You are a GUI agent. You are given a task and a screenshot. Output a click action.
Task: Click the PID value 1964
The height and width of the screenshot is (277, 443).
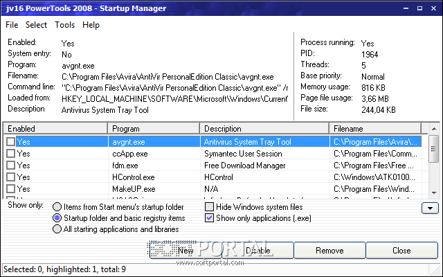[370, 54]
